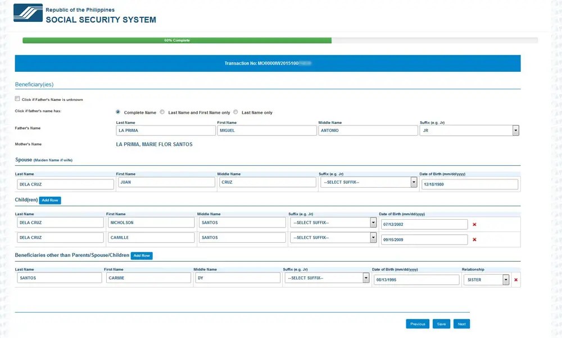This screenshot has height=338, width=562.
Task: Open the Relationship SISTER dropdown
Action: point(486,280)
